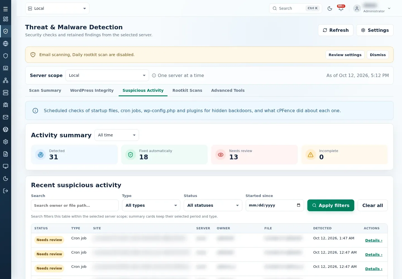Switch to the Advanced Tools tab

228,90
